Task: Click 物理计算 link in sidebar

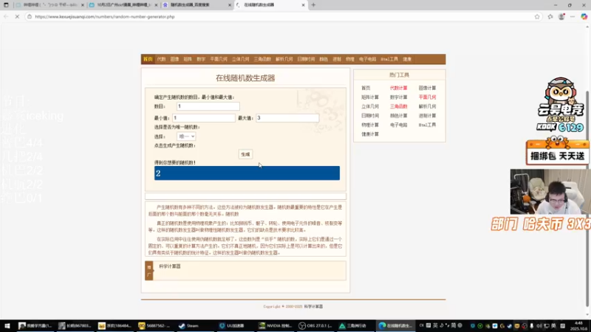Action: (370, 125)
